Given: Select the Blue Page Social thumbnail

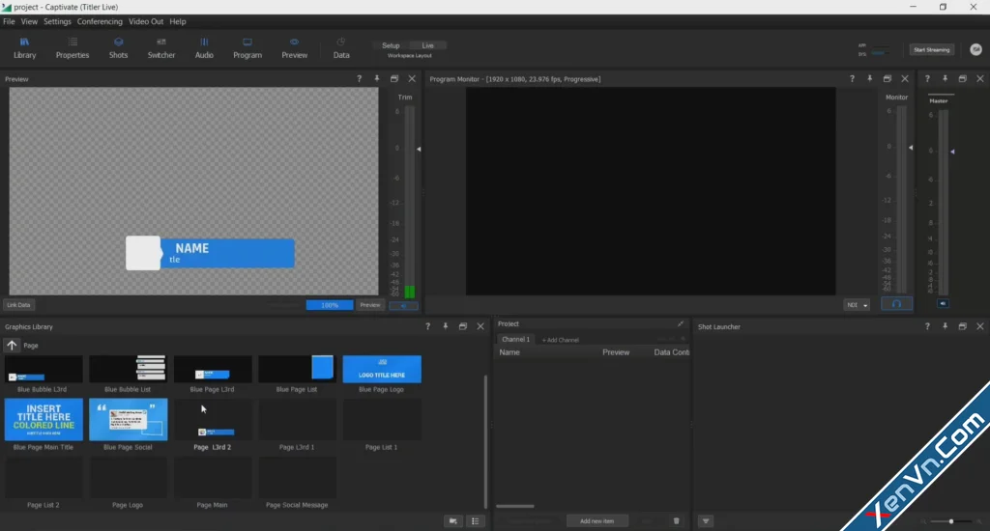Looking at the screenshot, I should pyautogui.click(x=128, y=419).
